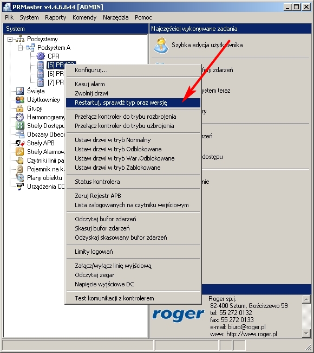Select Odczytaj zegar menu entry

(133, 275)
